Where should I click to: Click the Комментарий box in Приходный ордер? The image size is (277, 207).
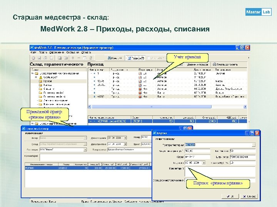tap(95, 157)
